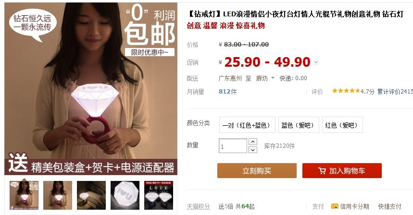413x215 pixels.
Task: Show the third thumbnail of lamp on bedside
Action: pos(91,195)
